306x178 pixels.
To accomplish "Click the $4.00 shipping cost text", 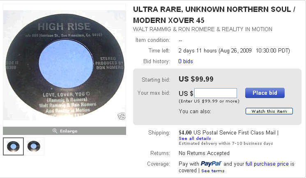I will (x=185, y=132).
